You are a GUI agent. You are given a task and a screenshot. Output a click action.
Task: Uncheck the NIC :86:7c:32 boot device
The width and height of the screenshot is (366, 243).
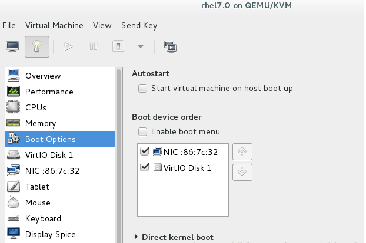point(145,151)
